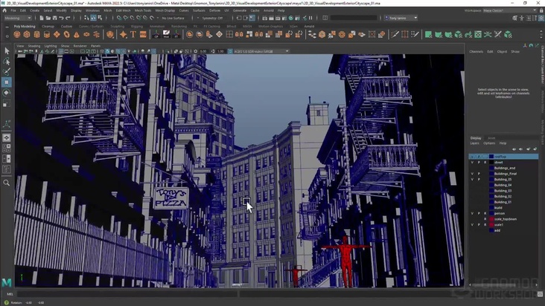
Task: Toggle visibility V of the Buildings_Final layer
Action: coord(472,174)
